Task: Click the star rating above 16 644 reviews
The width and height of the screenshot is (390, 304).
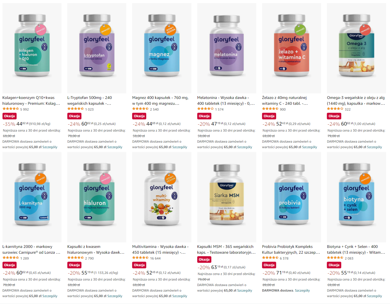Action: [x=140, y=258]
